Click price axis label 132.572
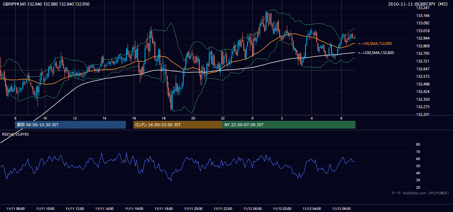Image resolution: width=453 pixels, height=212 pixels. click(x=423, y=76)
